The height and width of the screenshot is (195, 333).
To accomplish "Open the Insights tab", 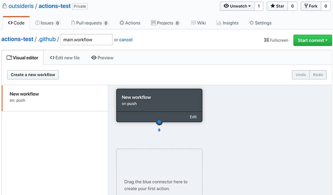I will click(x=227, y=23).
